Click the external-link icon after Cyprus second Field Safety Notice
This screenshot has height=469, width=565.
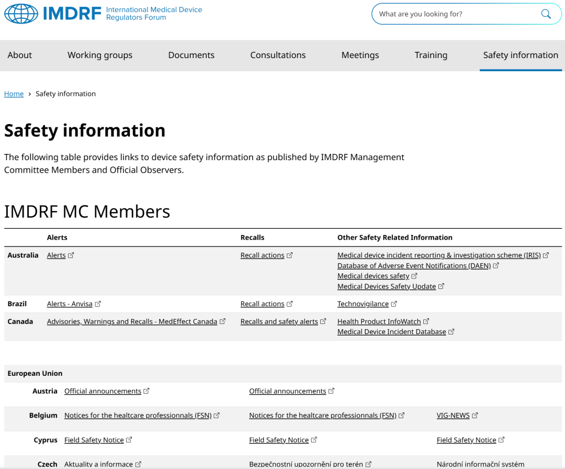(x=314, y=440)
